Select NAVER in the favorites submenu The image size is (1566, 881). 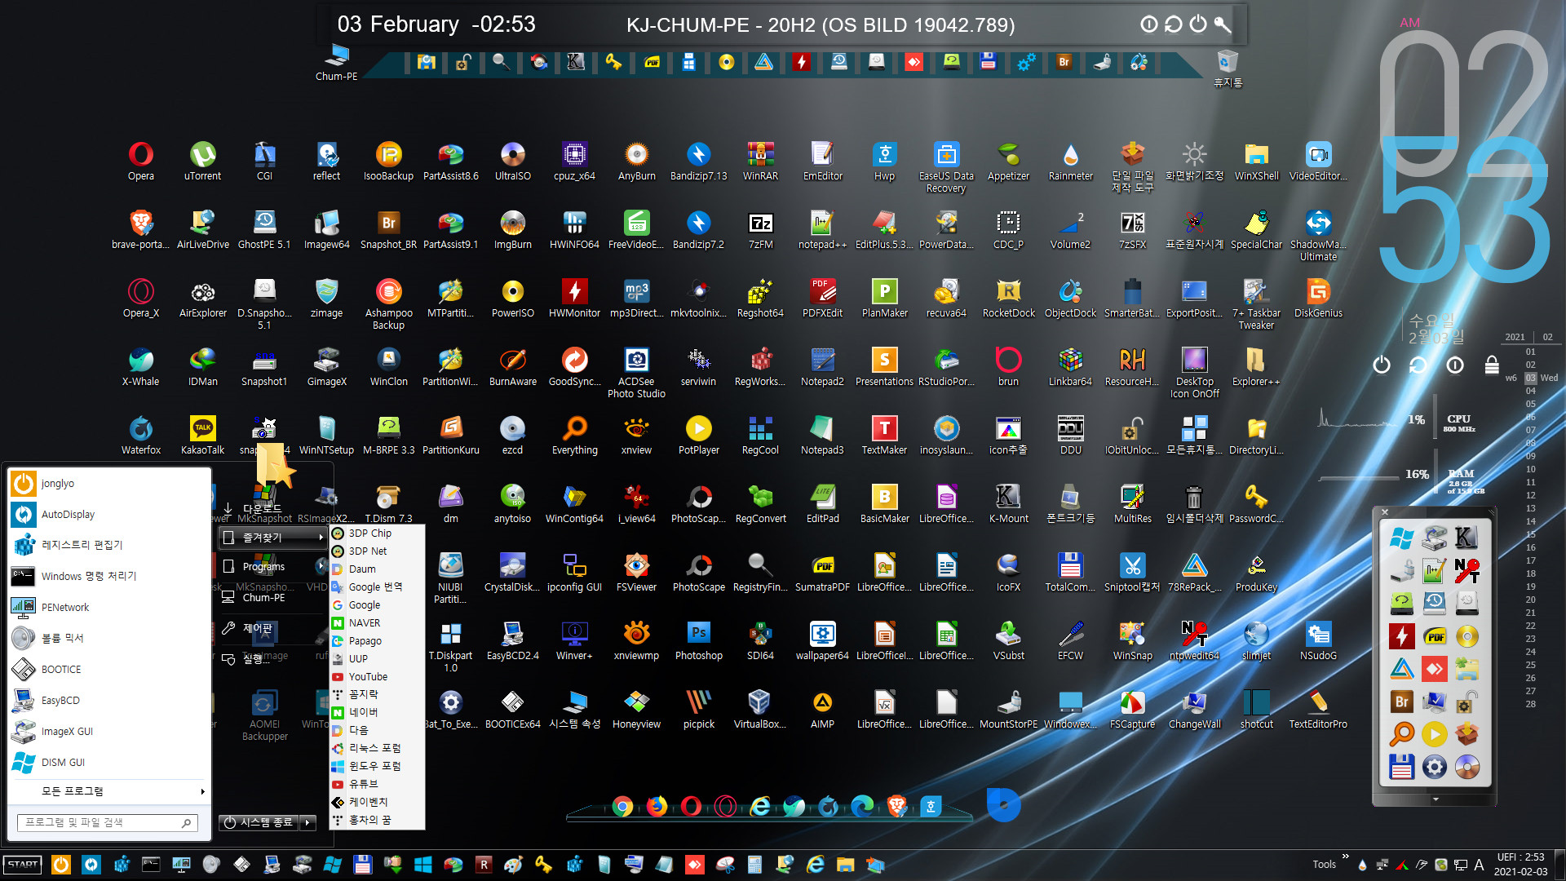pos(377,622)
